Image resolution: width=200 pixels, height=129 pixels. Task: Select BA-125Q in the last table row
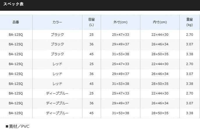(x=16, y=113)
